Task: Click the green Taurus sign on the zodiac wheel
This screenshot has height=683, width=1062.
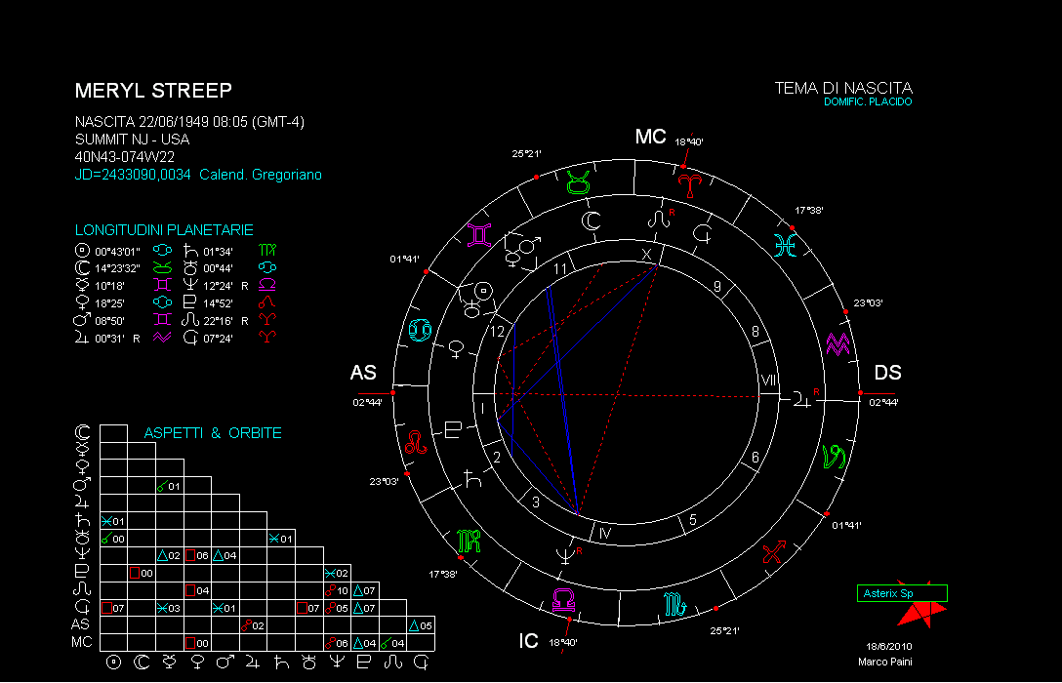Action: pos(578,182)
